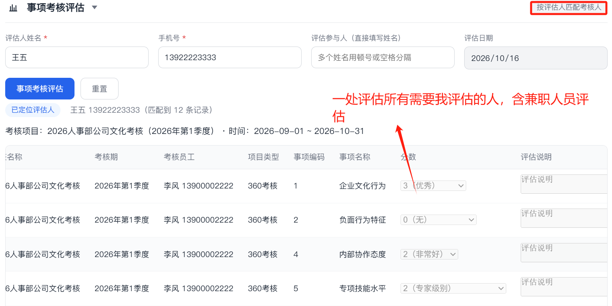Screen dimensions: 612x306
Task: Click 负面行为特征 item name cell
Action: pyautogui.click(x=362, y=220)
